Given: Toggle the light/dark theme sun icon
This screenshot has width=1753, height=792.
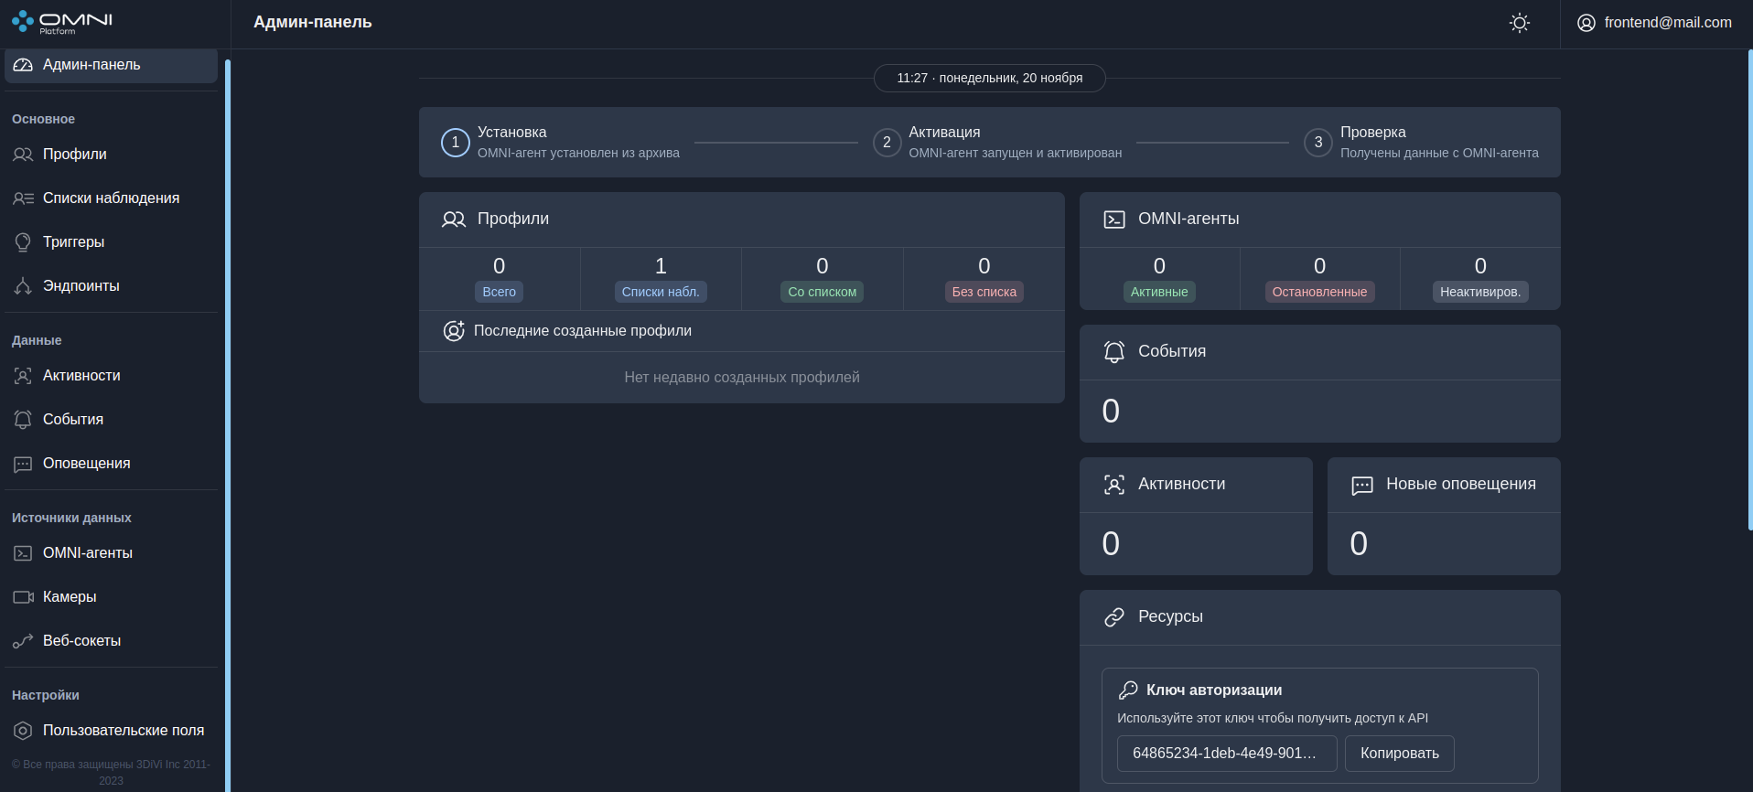Looking at the screenshot, I should [1520, 23].
